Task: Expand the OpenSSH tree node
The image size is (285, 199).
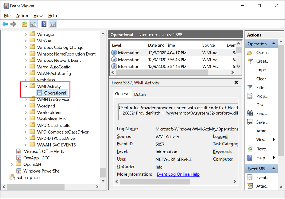Action: pos(12,164)
